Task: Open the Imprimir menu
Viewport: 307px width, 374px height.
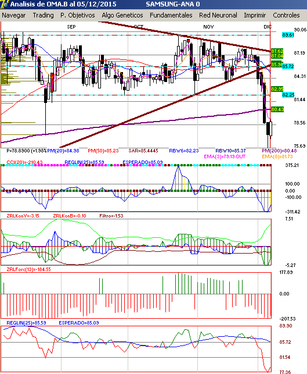Action: point(255,15)
